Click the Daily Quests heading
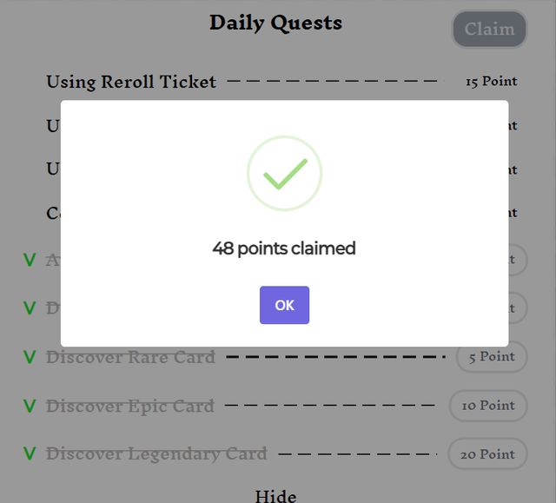 [275, 23]
